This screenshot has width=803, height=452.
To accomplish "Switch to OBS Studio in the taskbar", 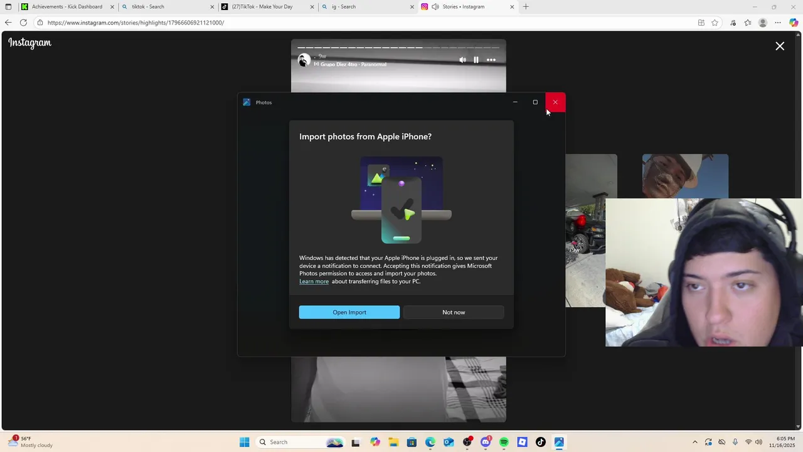I will point(467,442).
